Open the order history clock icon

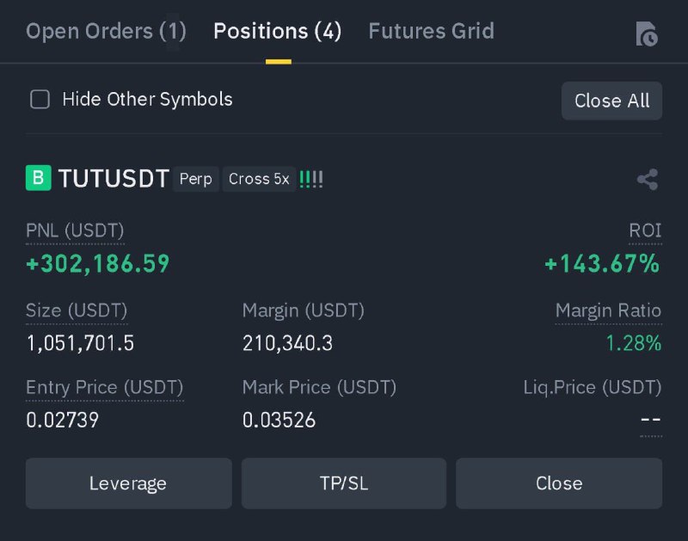tap(647, 34)
